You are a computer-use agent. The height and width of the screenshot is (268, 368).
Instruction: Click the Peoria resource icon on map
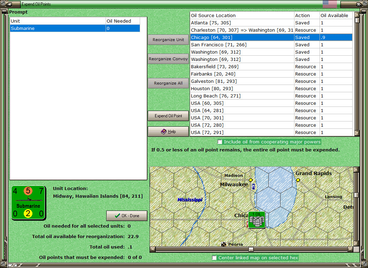click(x=224, y=244)
